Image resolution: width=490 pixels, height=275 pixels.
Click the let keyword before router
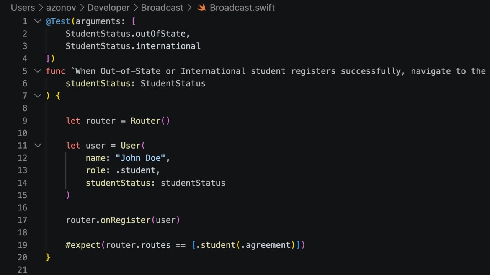click(x=73, y=121)
